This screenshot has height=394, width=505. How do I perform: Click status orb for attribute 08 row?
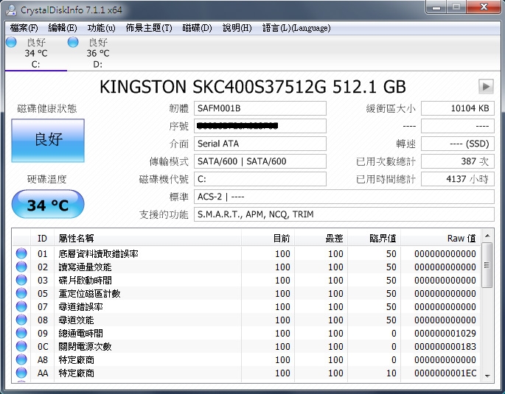coord(21,320)
